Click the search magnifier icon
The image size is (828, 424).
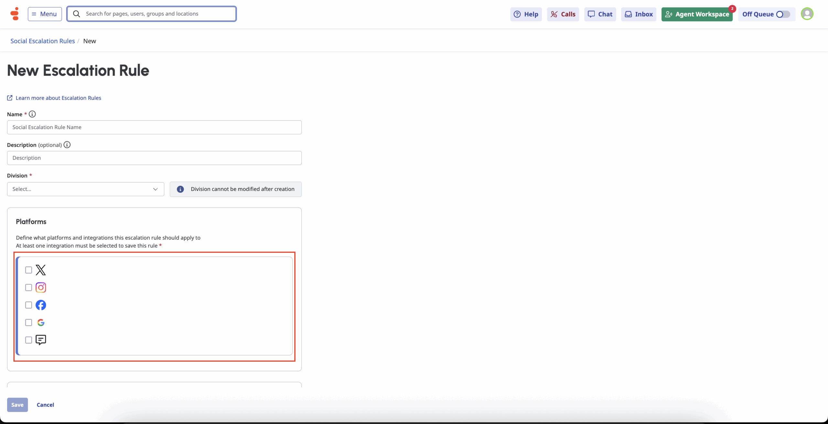click(77, 14)
